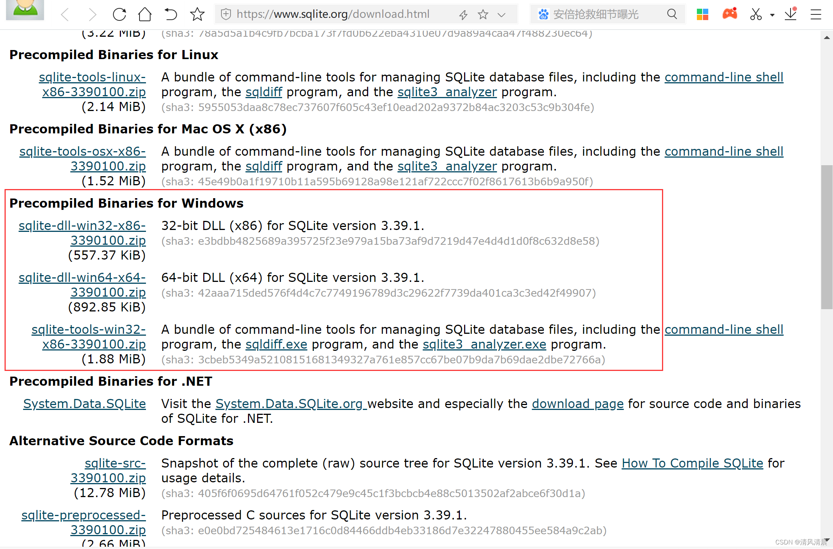Open the downloads arrow icon
Image resolution: width=833 pixels, height=549 pixels.
click(791, 14)
